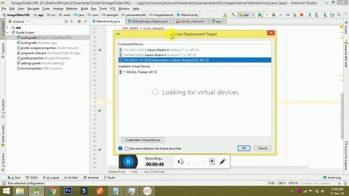This screenshot has width=349, height=196.
Task: Click the blue help question mark icon
Action: 120,148
